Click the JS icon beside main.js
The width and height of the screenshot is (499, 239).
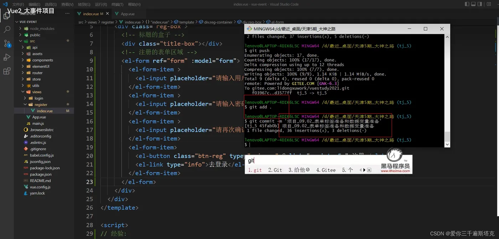29,123
